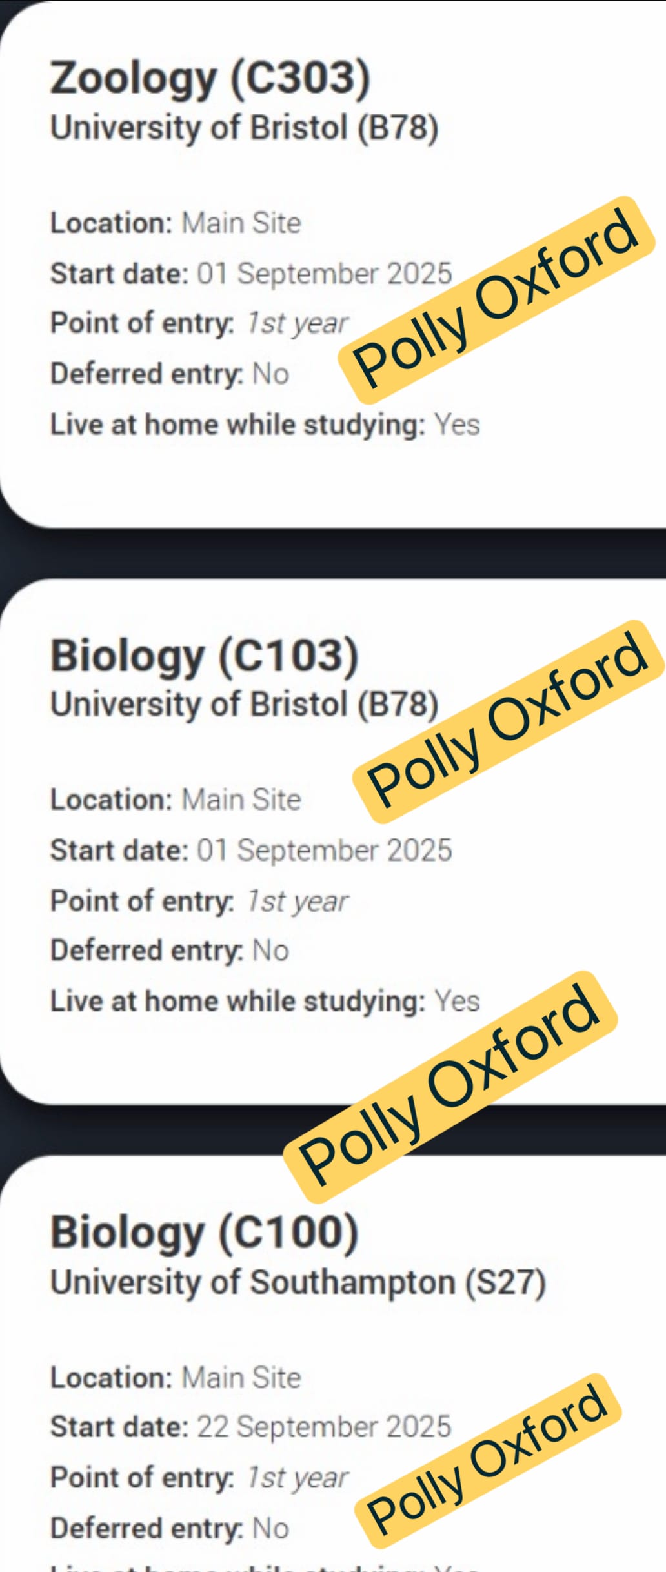Click Live at home line in Biology (C103) card
666x1572 pixels.
(x=265, y=1002)
